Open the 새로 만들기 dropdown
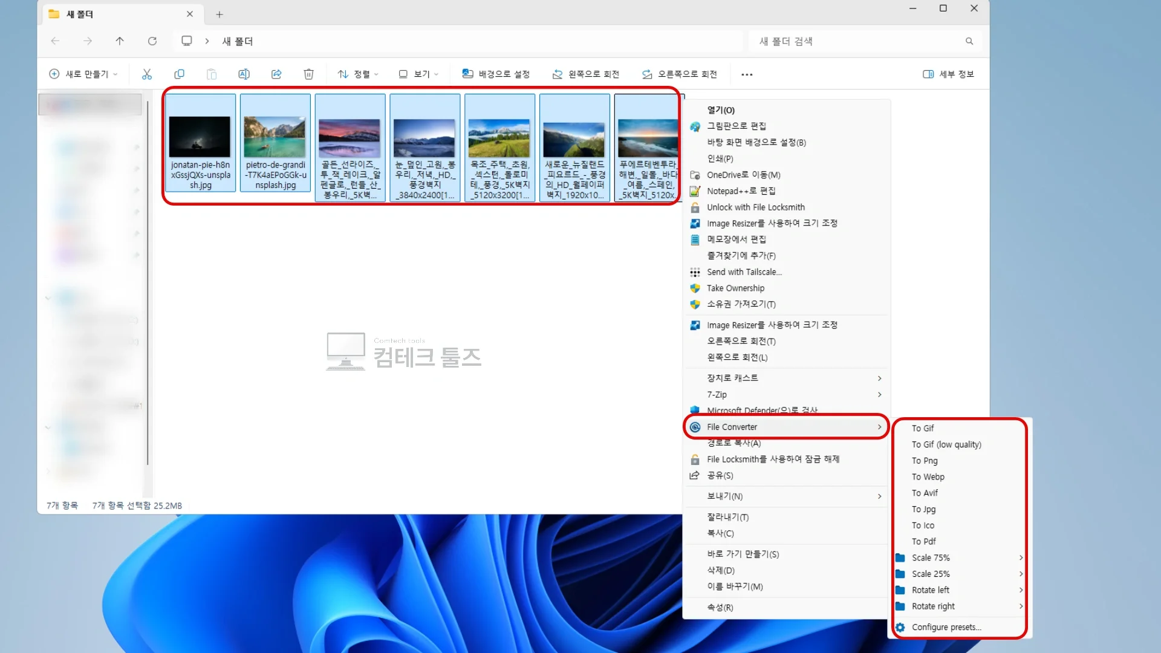The image size is (1161, 653). tap(83, 74)
